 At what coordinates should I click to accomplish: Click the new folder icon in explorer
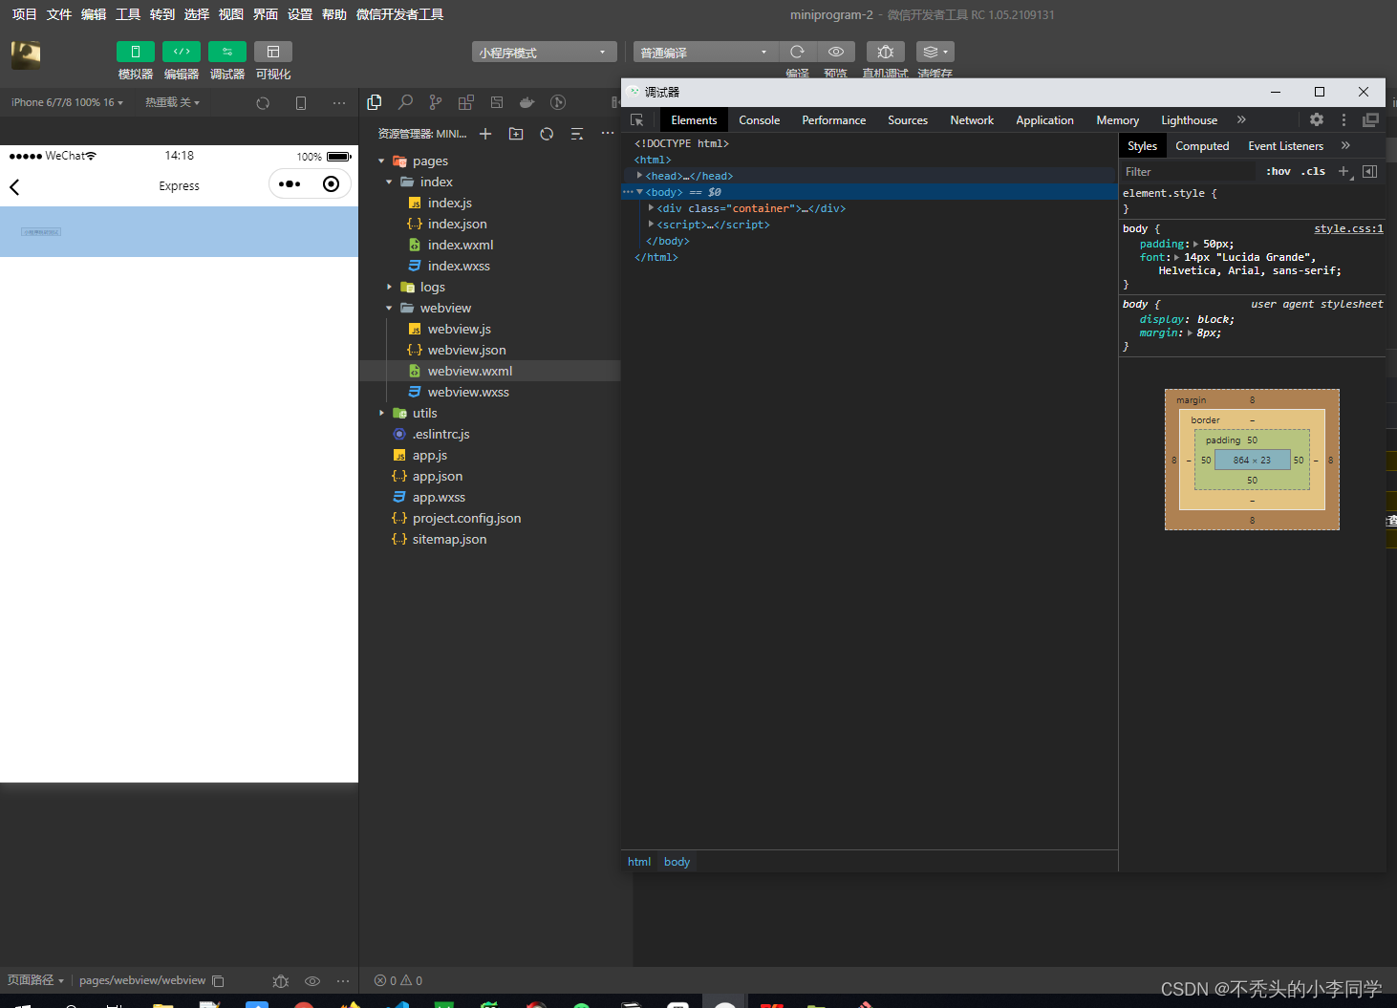tap(516, 134)
